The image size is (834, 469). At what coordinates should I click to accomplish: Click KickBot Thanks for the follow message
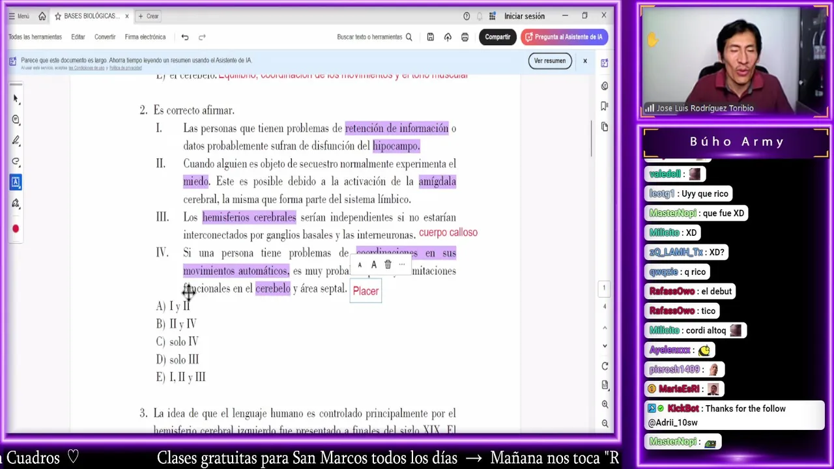click(x=734, y=416)
